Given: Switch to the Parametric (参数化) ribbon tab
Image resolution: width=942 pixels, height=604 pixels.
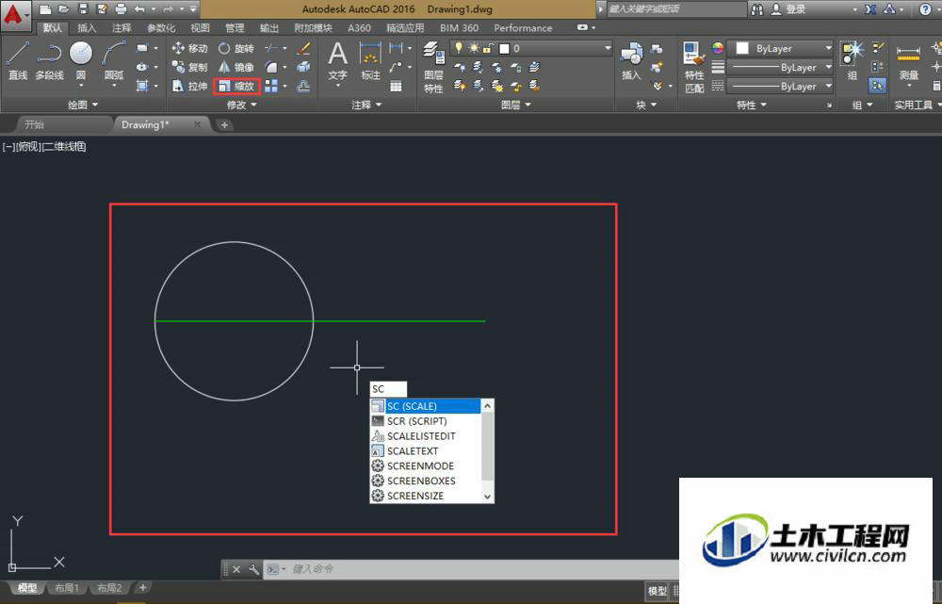Looking at the screenshot, I should tap(161, 27).
